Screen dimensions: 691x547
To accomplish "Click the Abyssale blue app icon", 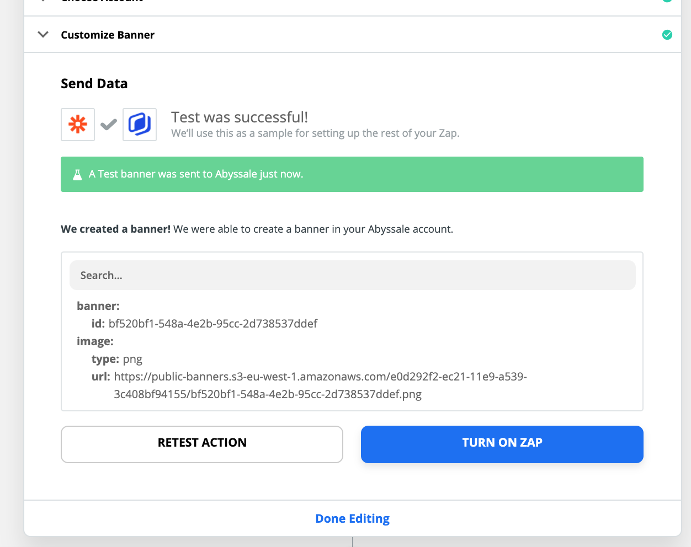I will pyautogui.click(x=140, y=125).
